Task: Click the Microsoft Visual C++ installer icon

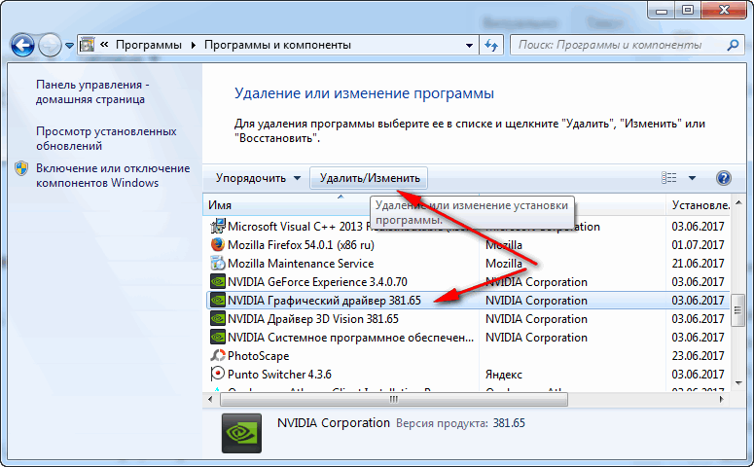Action: pos(218,226)
